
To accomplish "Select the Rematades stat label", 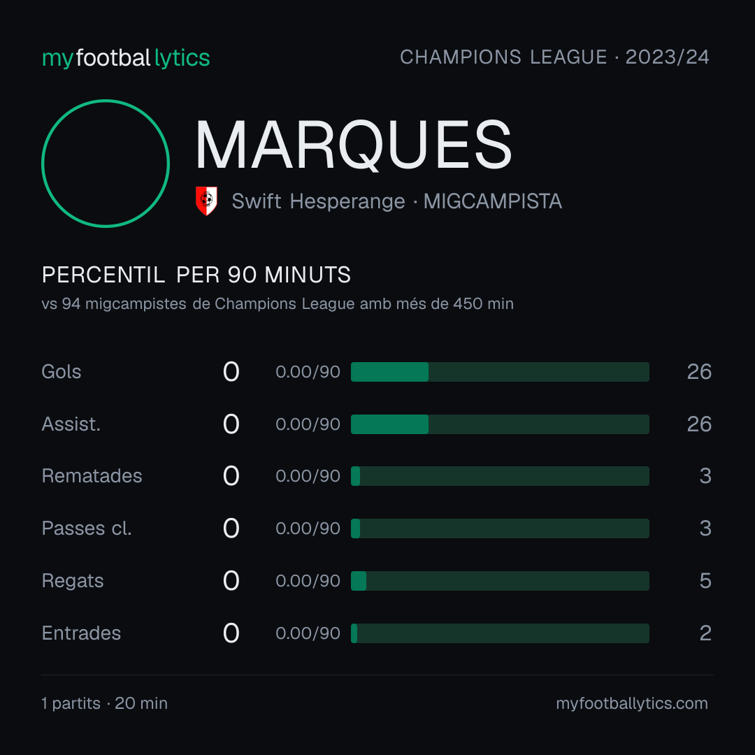I will 92,476.
